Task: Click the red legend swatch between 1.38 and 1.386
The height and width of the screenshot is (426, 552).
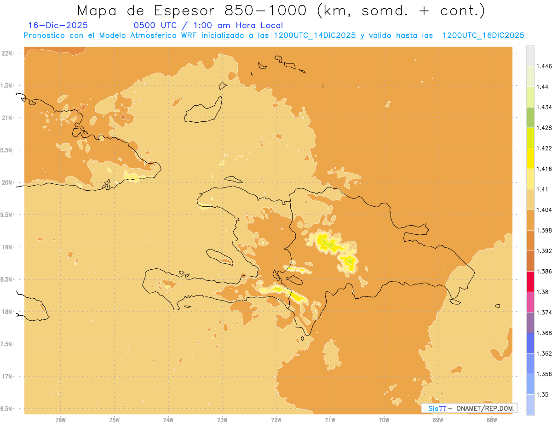Action: pyautogui.click(x=530, y=282)
